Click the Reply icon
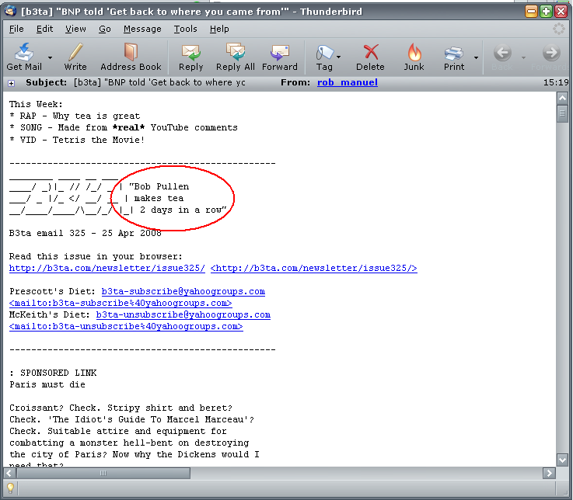 [190, 52]
